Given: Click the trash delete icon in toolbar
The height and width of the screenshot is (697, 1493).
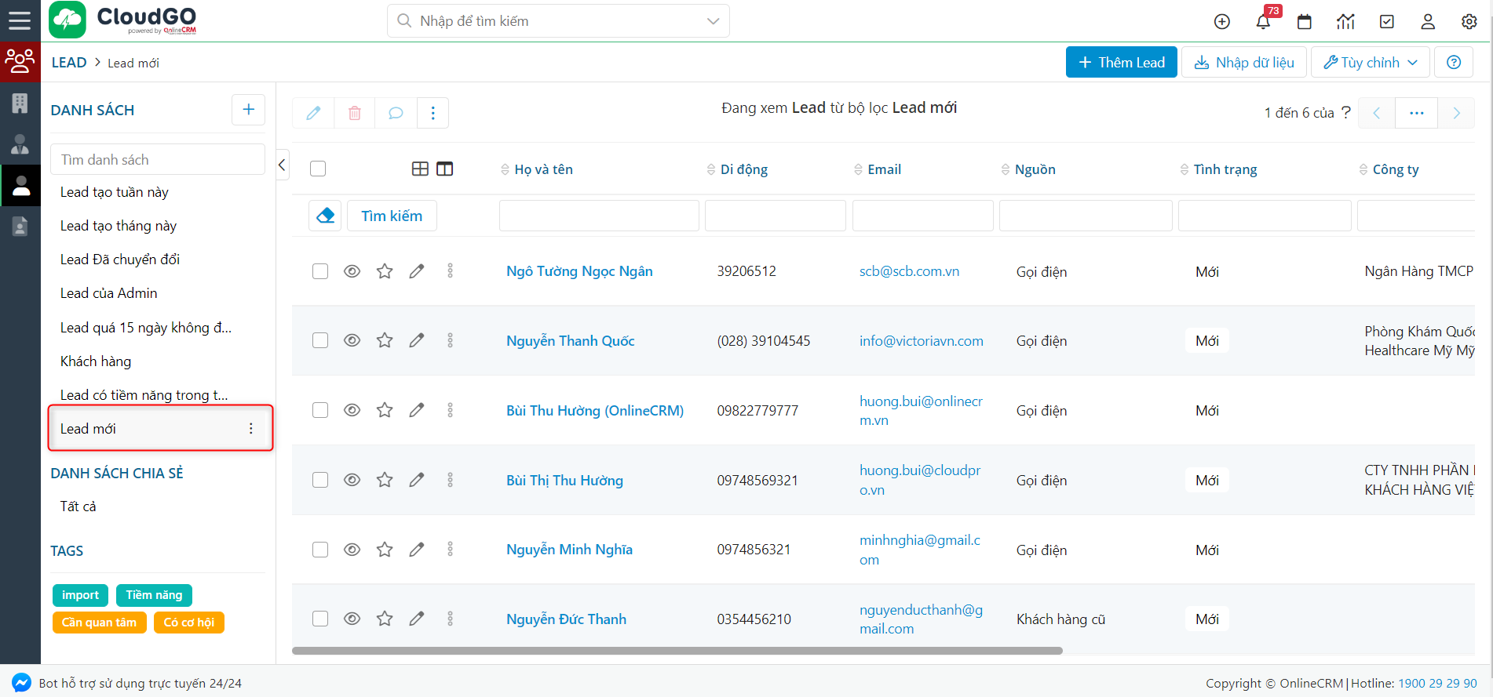Looking at the screenshot, I should [355, 113].
